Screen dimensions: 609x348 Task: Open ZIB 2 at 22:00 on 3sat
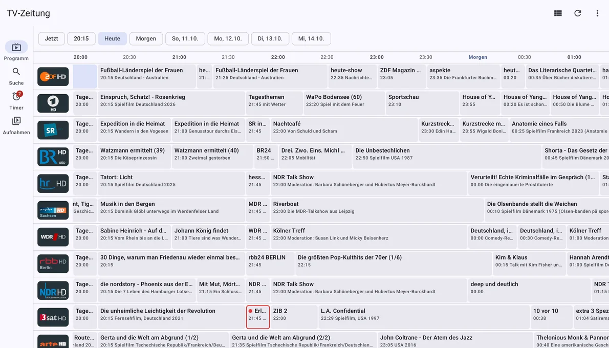coord(294,318)
